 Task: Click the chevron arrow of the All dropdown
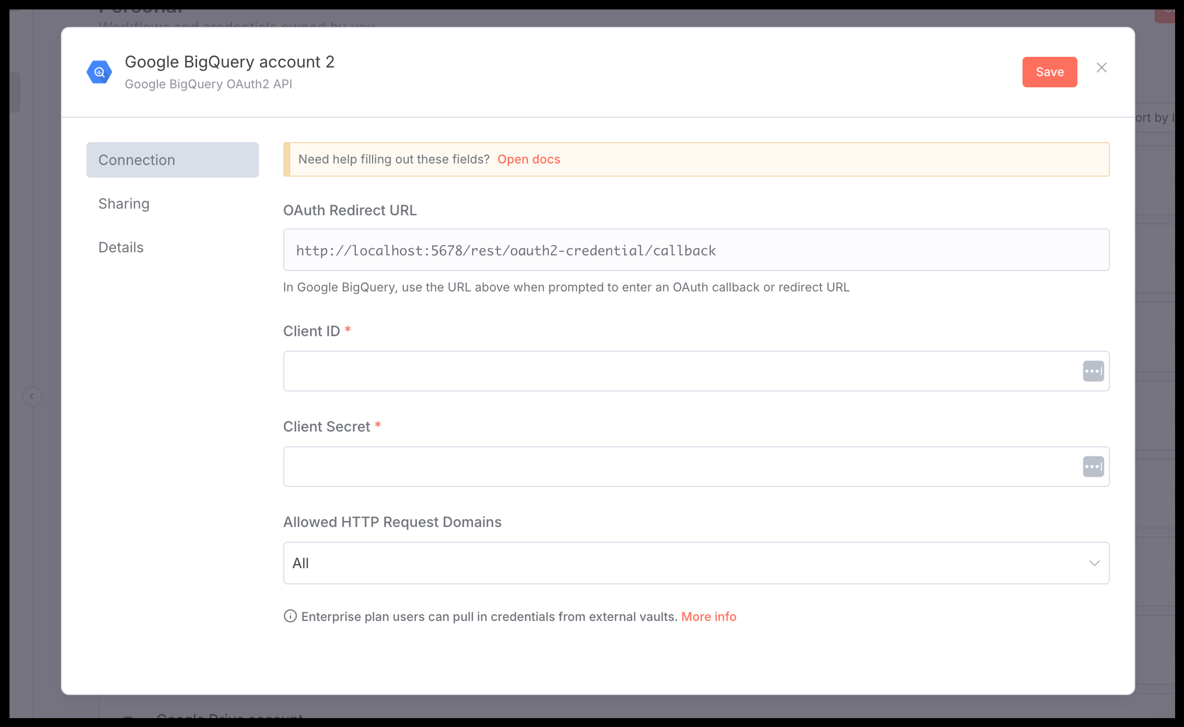[x=1094, y=563]
